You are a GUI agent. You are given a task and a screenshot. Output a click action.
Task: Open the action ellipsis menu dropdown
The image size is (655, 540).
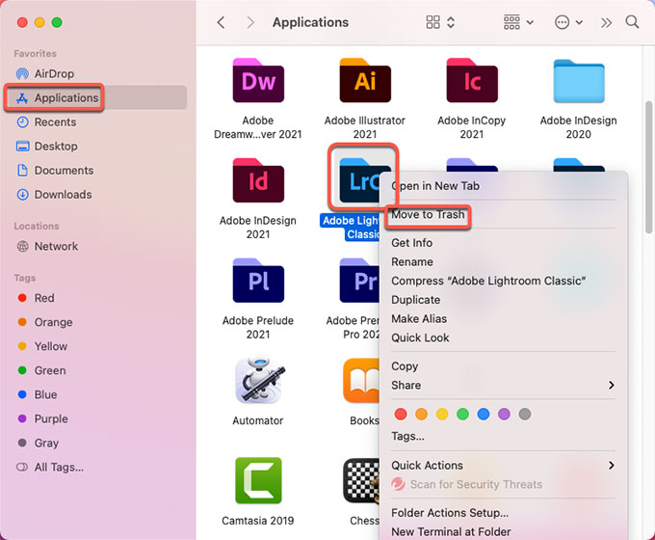(568, 22)
